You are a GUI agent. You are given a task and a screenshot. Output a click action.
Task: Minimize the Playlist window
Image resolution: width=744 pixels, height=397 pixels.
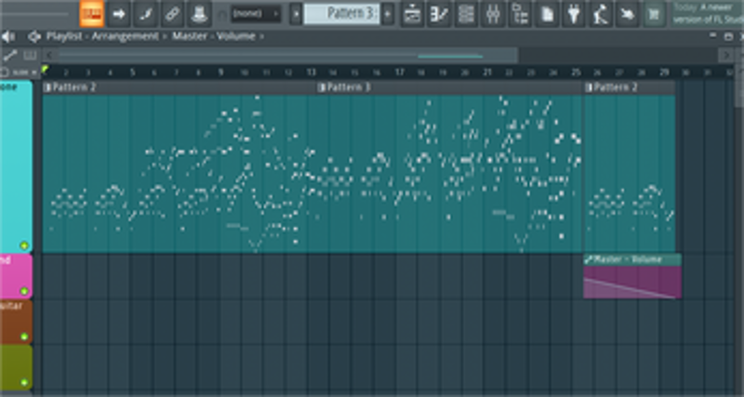point(713,36)
